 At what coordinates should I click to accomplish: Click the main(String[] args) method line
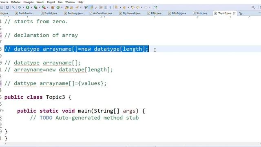81,111
